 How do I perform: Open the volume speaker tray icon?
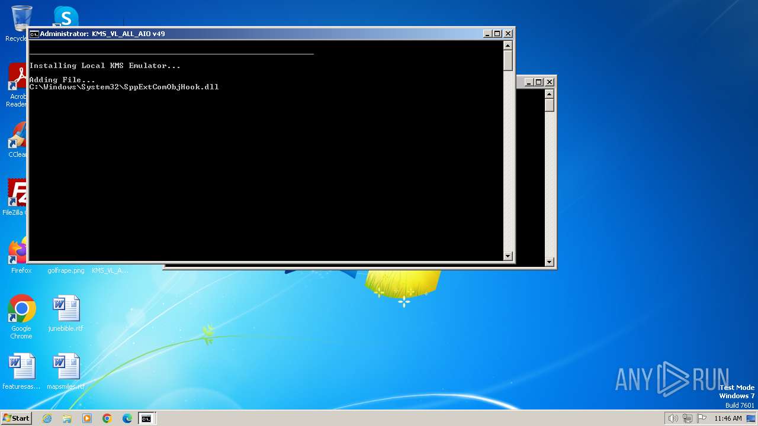[673, 418]
